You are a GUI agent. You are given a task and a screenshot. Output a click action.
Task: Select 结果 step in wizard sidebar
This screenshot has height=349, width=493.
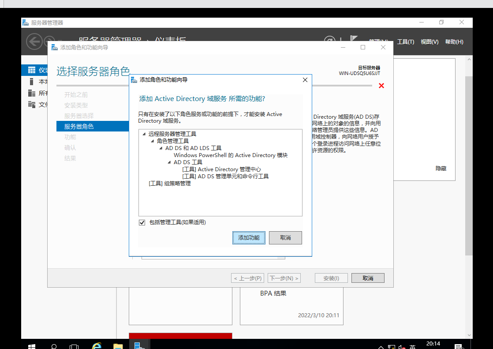tap(70, 158)
